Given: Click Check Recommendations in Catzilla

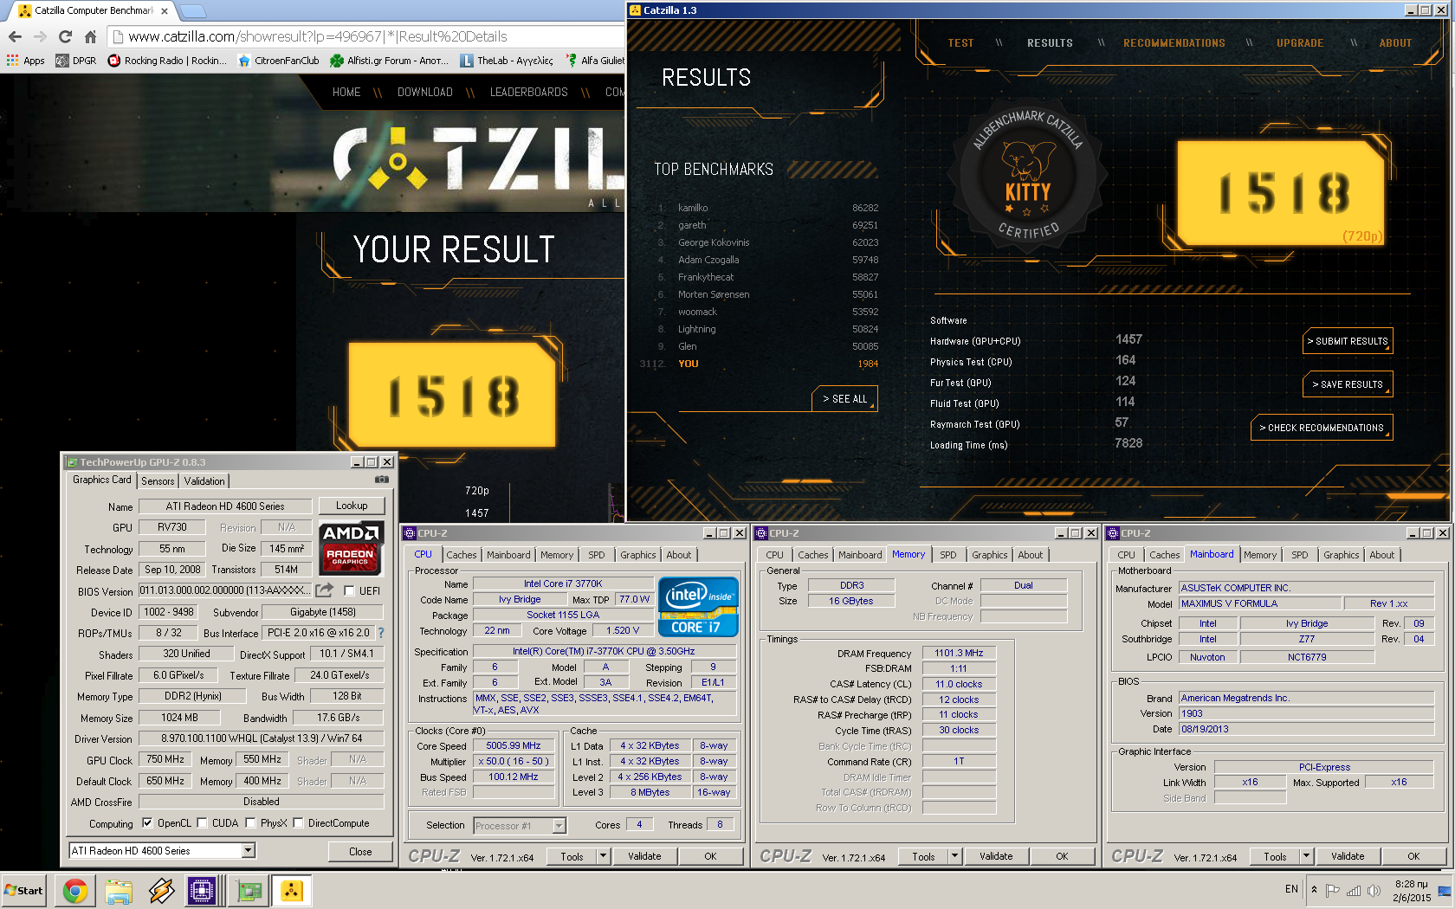Looking at the screenshot, I should pyautogui.click(x=1322, y=428).
